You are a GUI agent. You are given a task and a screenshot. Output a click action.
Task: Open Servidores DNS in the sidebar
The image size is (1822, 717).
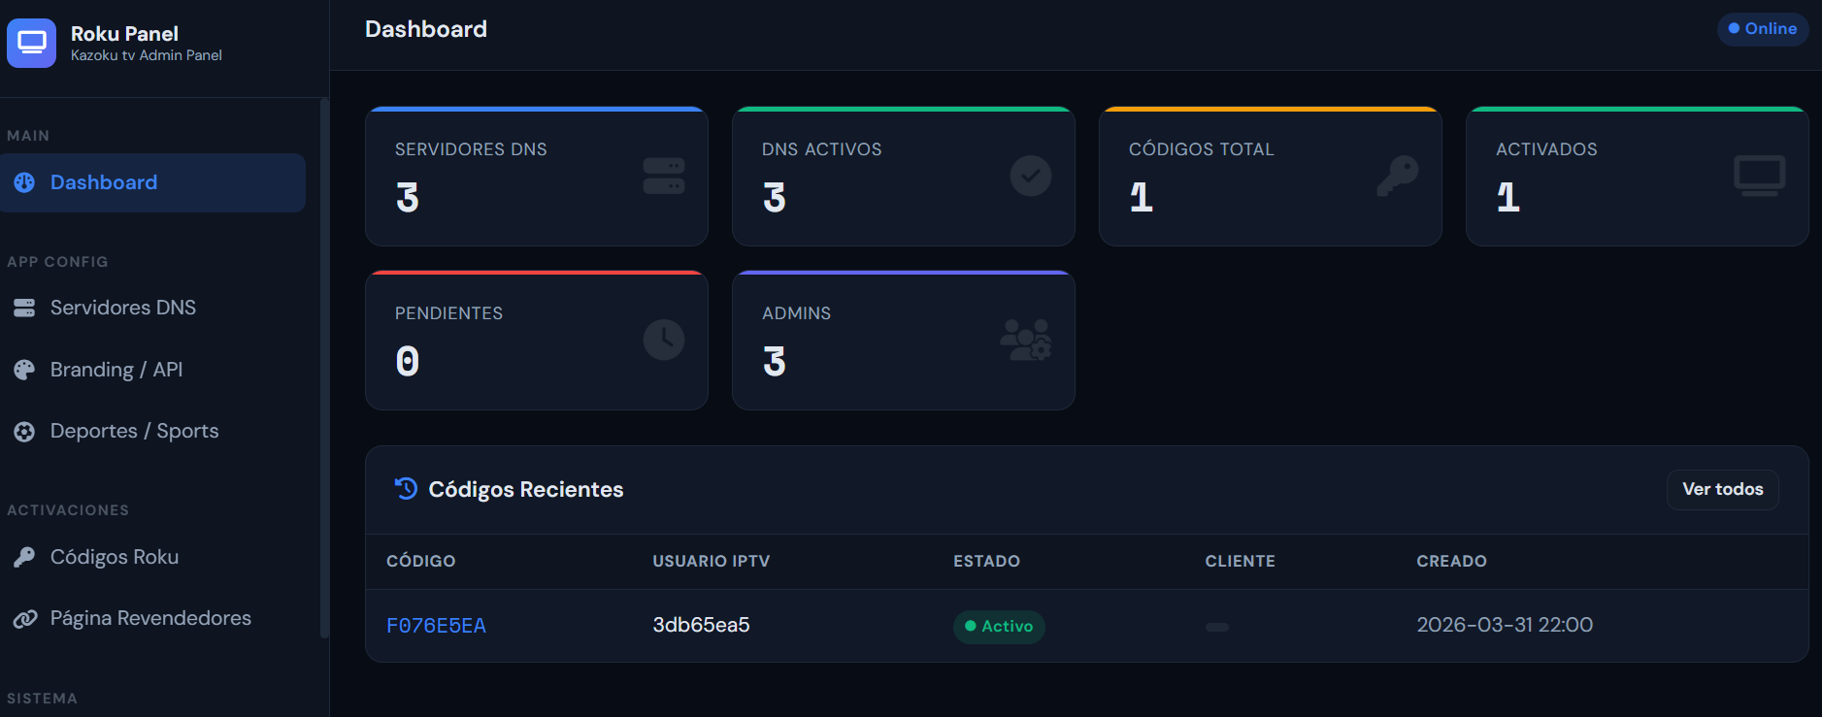point(122,308)
